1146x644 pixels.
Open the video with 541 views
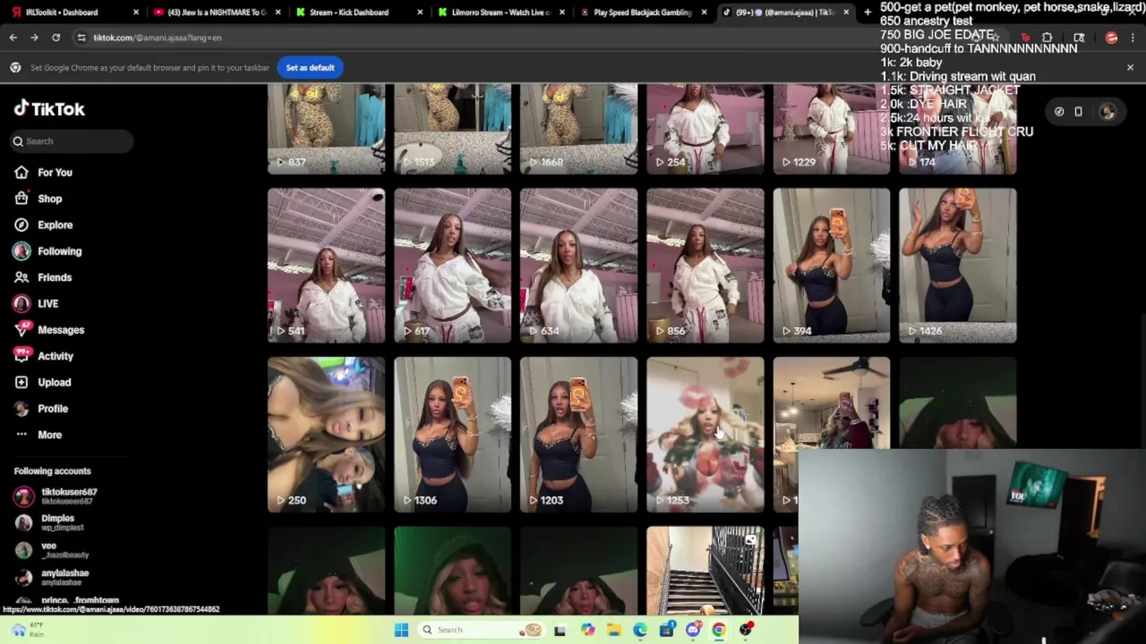coord(326,266)
